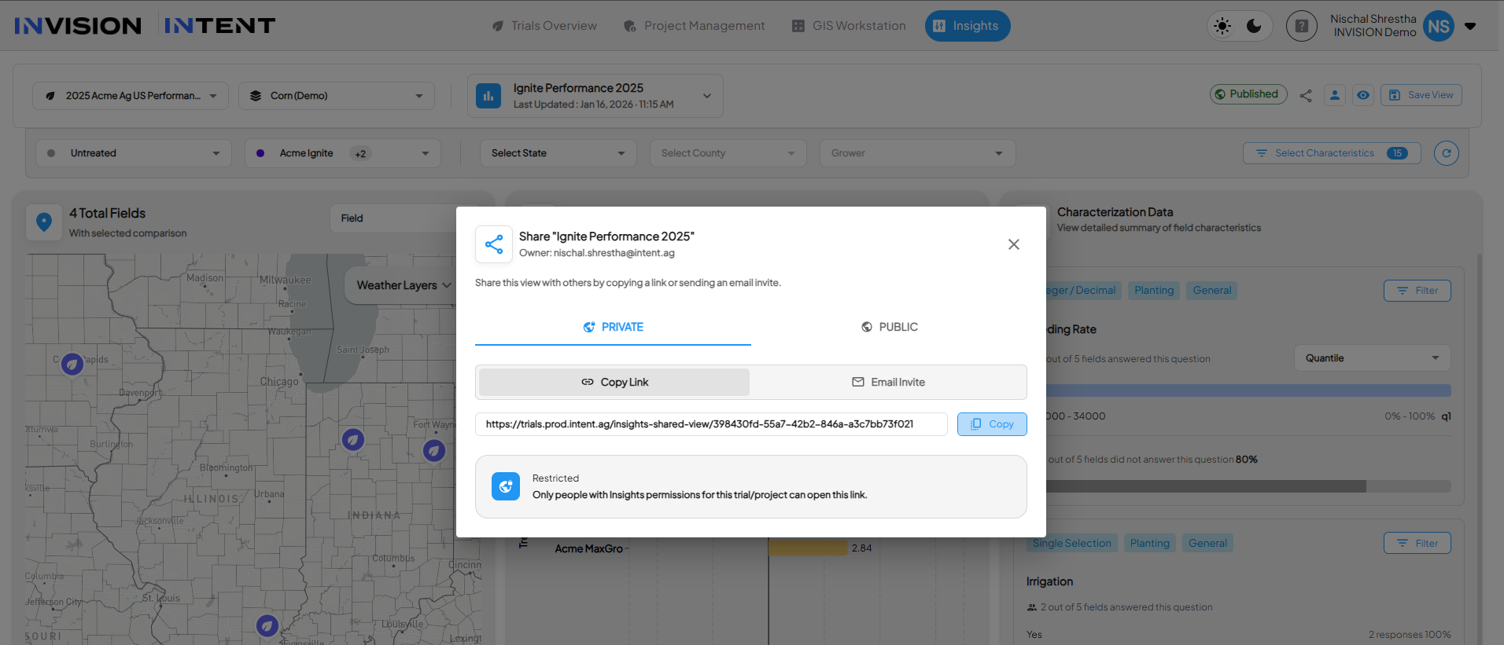Switch to dark mode moon toggle
Image resolution: width=1504 pixels, height=645 pixels.
click(1254, 26)
